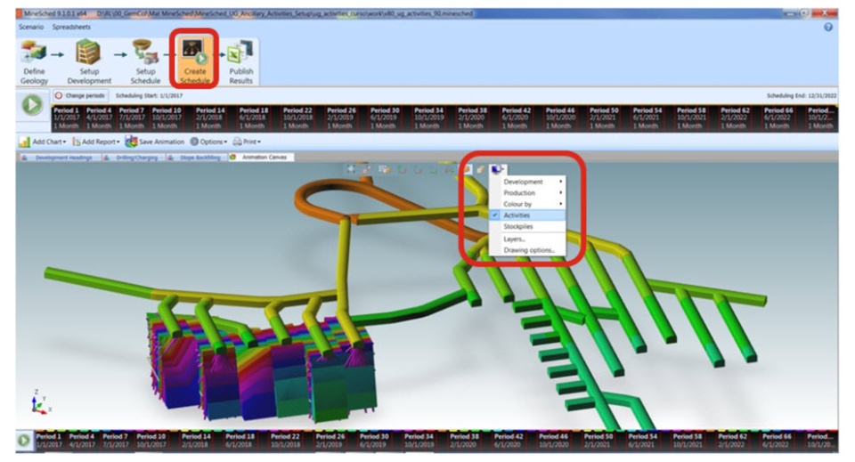Click the Print printer icon

click(237, 142)
